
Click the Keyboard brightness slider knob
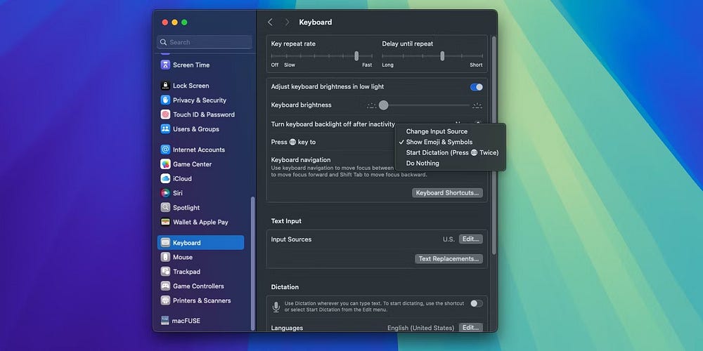(383, 105)
